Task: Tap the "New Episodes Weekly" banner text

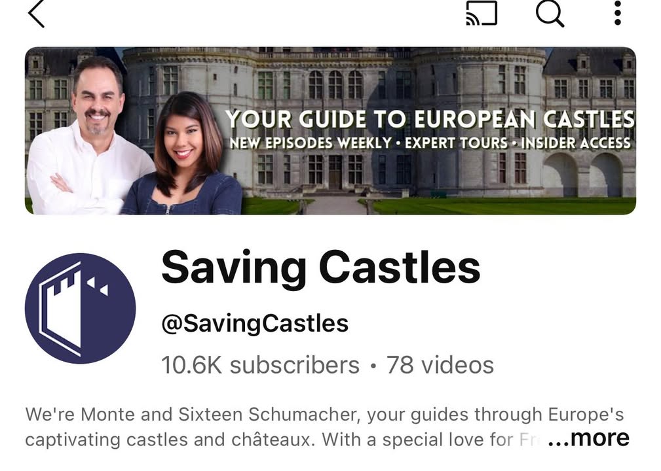Action: (311, 143)
